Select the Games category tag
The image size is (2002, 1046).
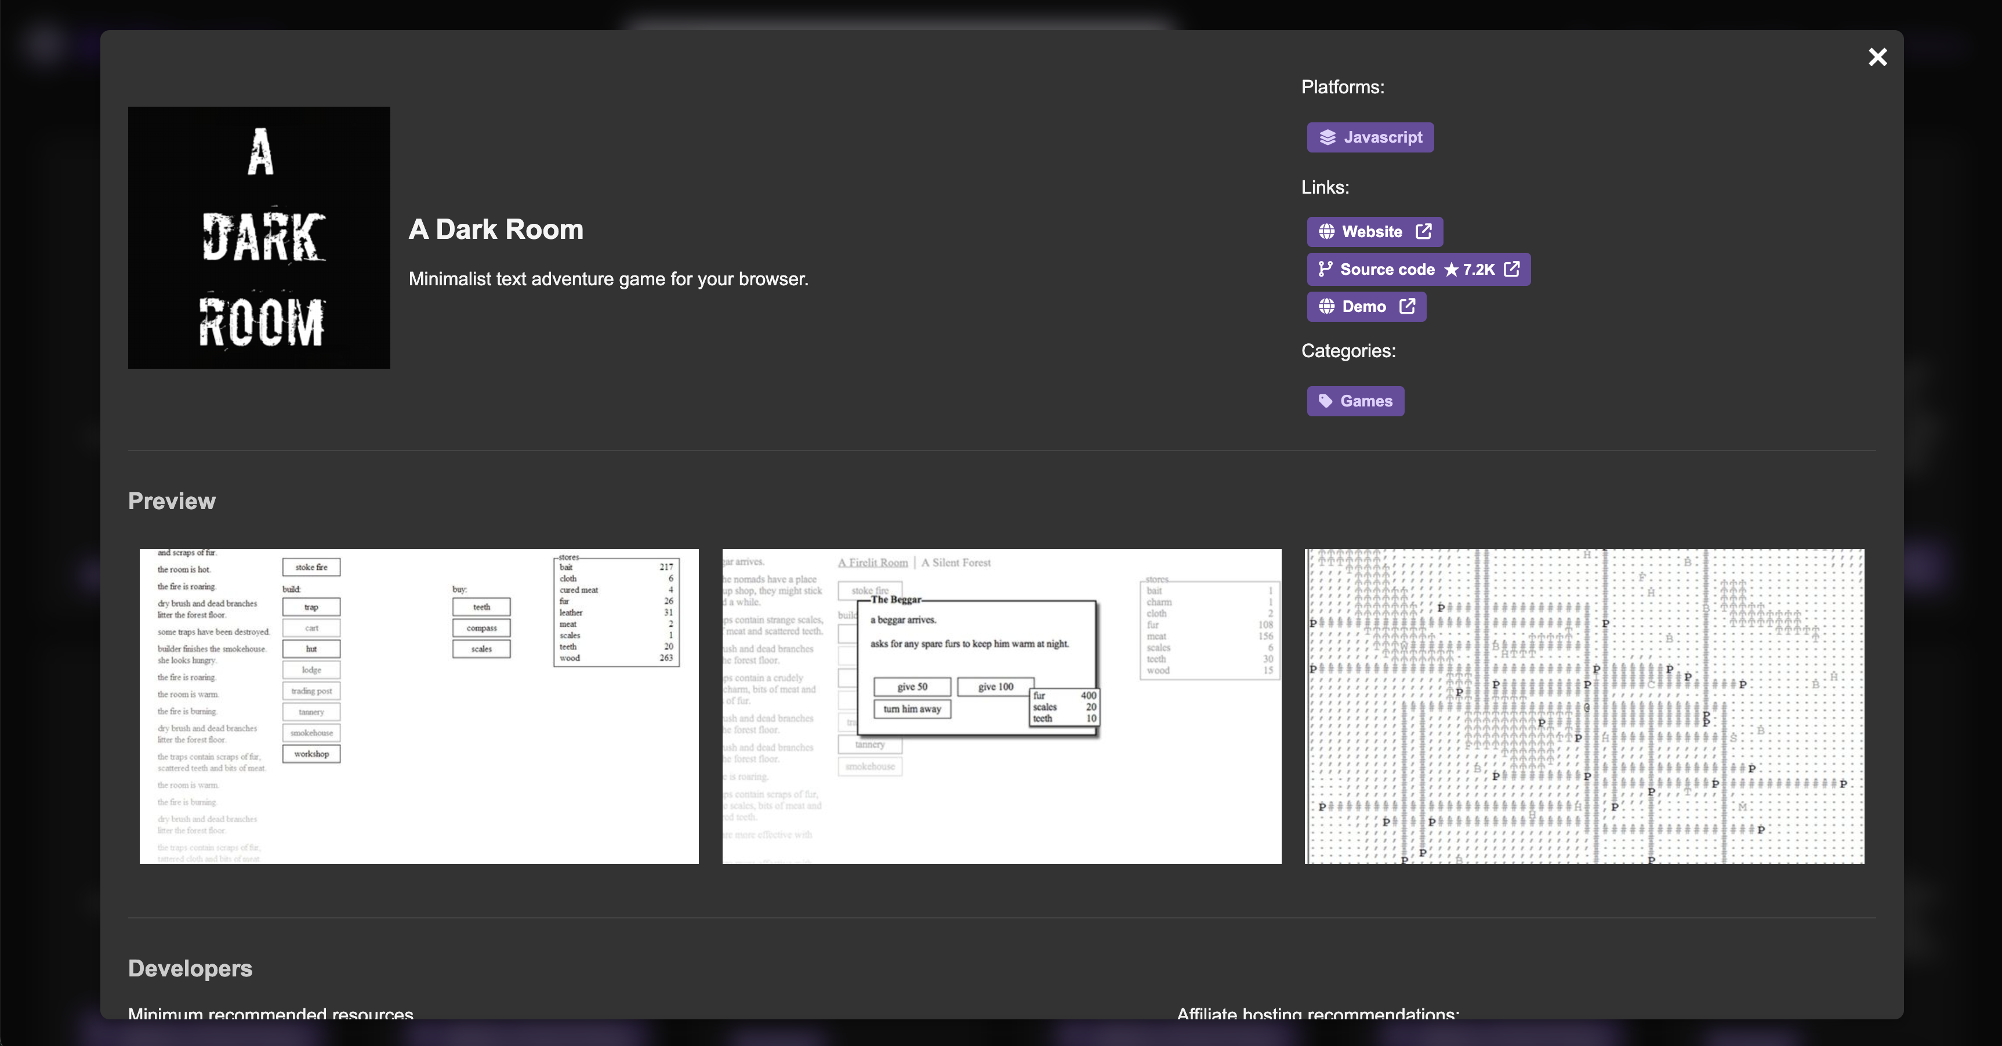pos(1355,401)
